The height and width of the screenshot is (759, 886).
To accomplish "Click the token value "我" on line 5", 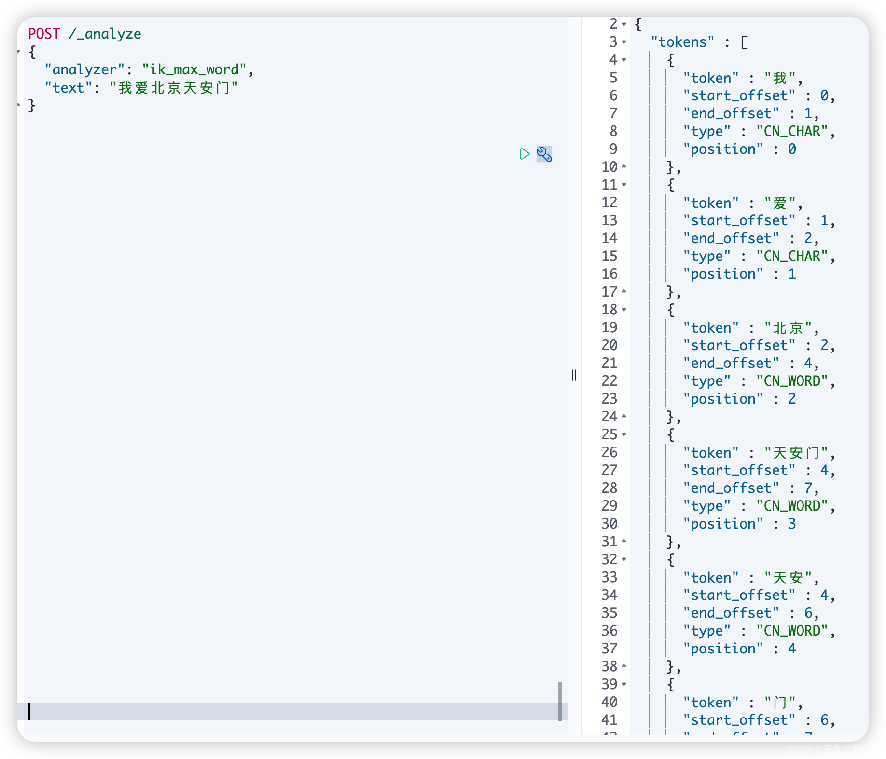I will (780, 78).
